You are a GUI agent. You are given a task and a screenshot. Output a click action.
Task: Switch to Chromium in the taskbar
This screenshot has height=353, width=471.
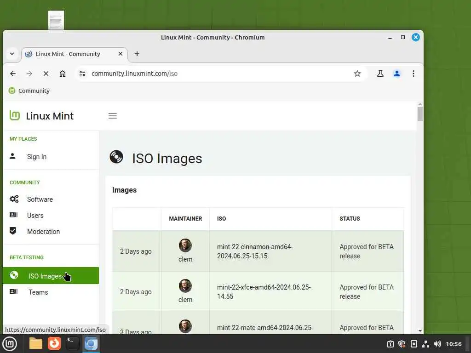[91, 344]
